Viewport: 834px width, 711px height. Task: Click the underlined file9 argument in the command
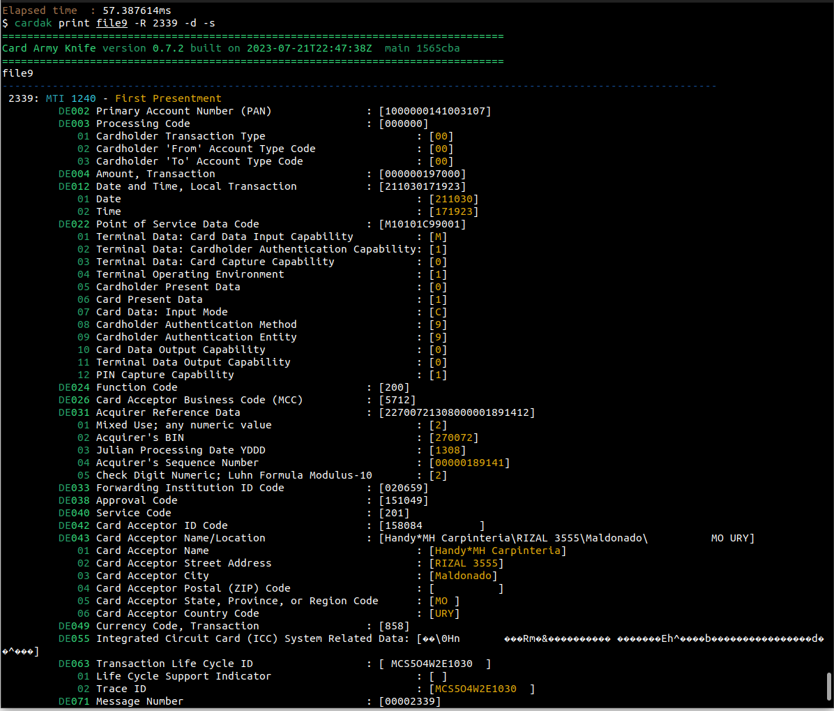(112, 23)
